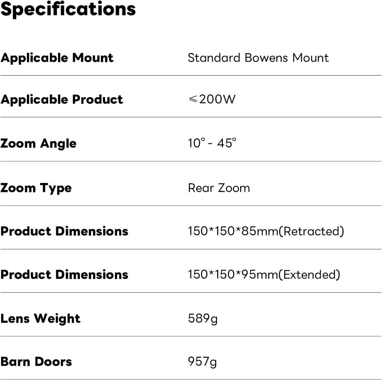Click the 10° - 45° value

pyautogui.click(x=212, y=143)
